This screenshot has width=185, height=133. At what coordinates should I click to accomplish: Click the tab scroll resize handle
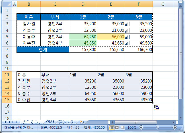[x=109, y=122]
